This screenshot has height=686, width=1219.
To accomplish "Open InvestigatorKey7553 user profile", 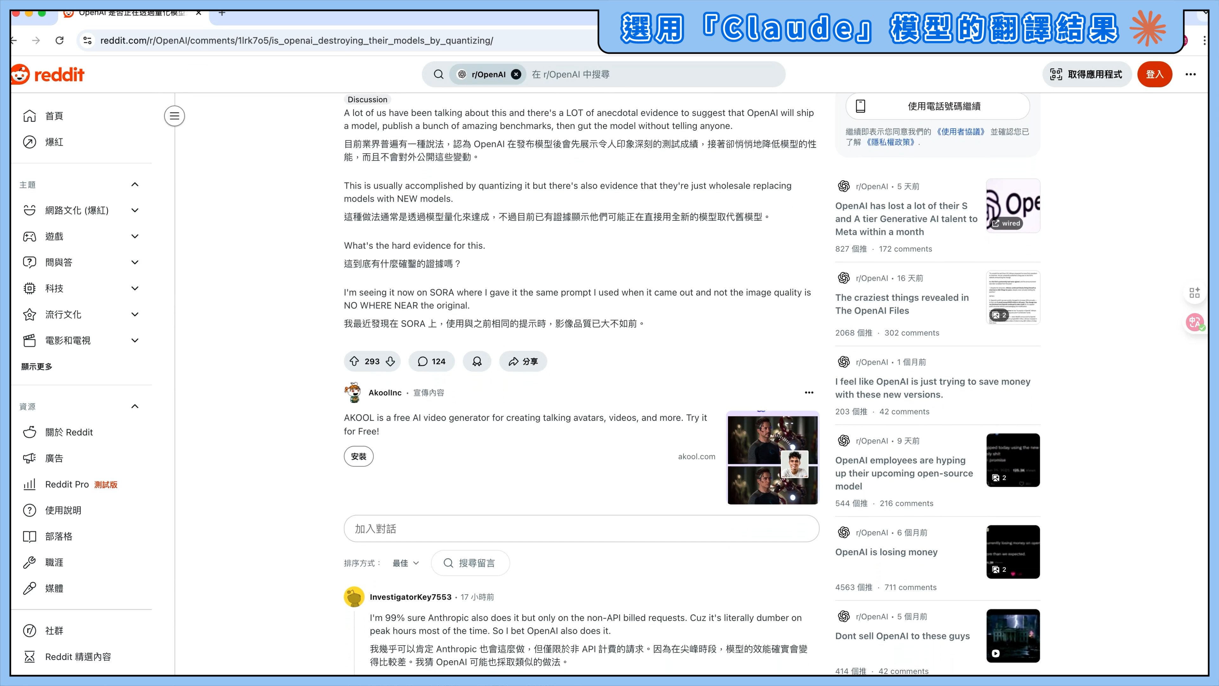I will coord(410,597).
